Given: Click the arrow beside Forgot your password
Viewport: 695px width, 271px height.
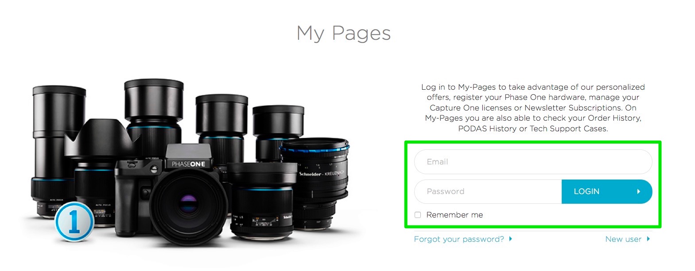Looking at the screenshot, I should point(510,239).
